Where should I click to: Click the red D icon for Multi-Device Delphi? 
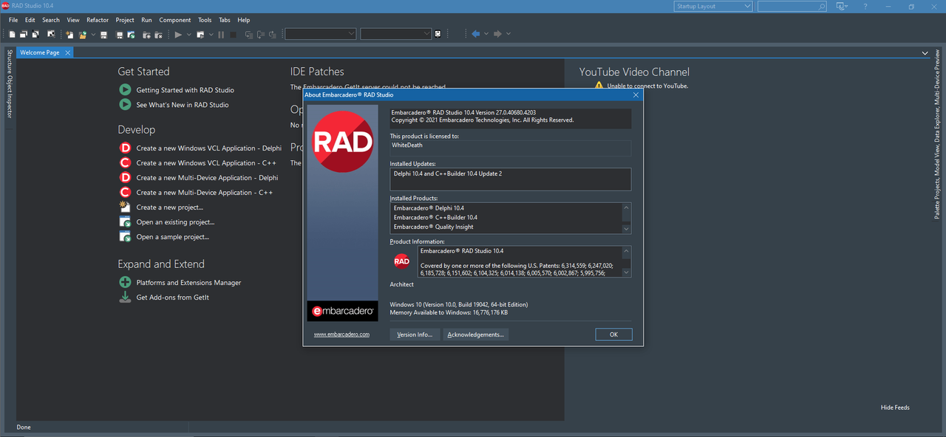point(125,177)
